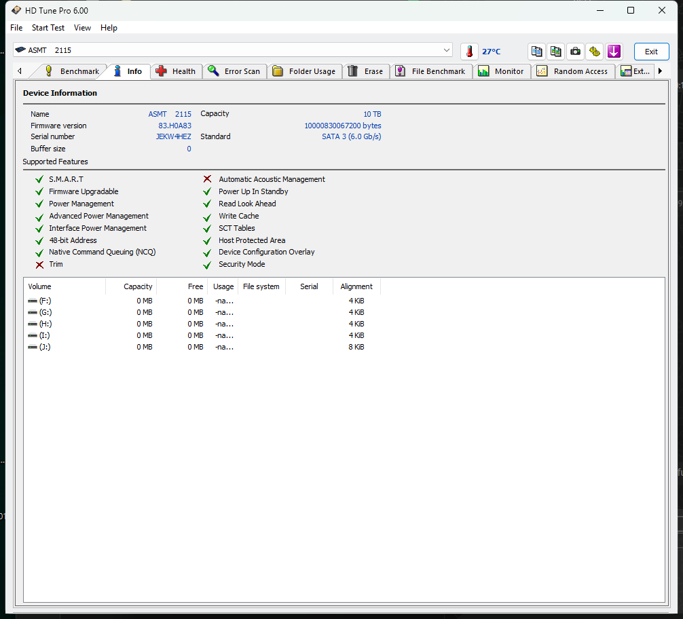Screen dimensions: 683x619
Task: Click the thermometer temperature icon
Action: pyautogui.click(x=469, y=52)
